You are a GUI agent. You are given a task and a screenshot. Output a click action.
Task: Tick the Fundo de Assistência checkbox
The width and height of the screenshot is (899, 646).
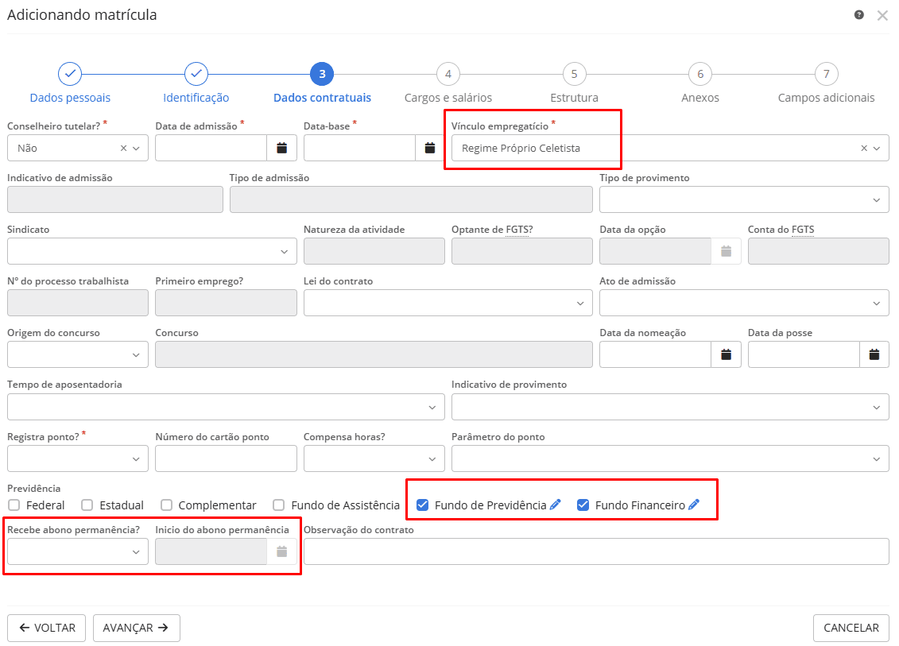coord(279,505)
